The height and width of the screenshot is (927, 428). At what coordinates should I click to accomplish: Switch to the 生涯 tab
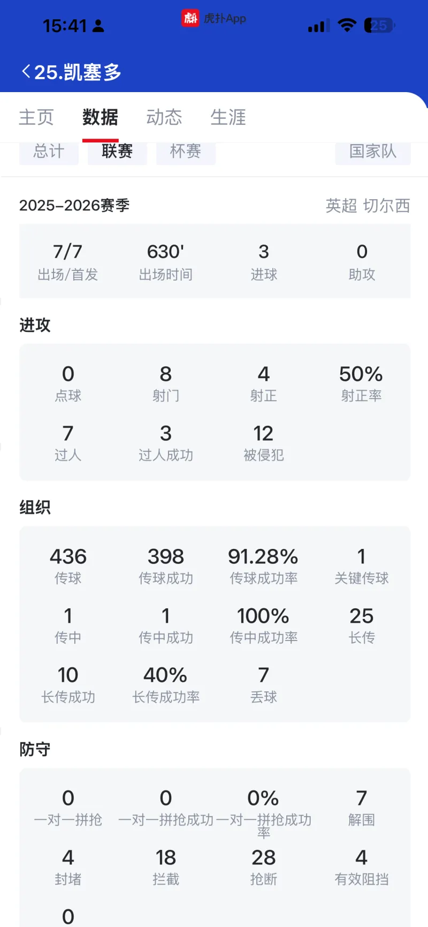click(x=228, y=117)
